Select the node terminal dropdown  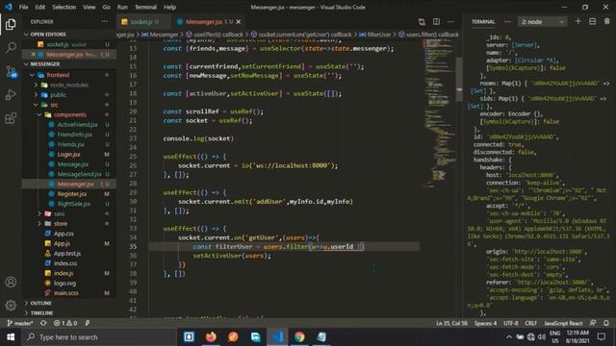tap(542, 21)
